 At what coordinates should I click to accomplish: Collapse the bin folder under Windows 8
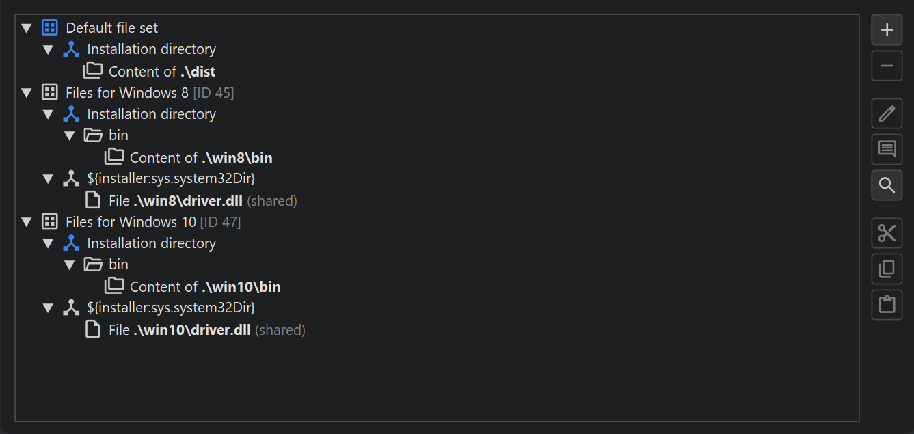(69, 136)
